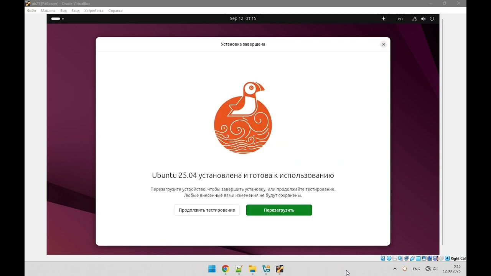
Task: Click VirtualBox mouse integration indicator
Action: click(442, 258)
